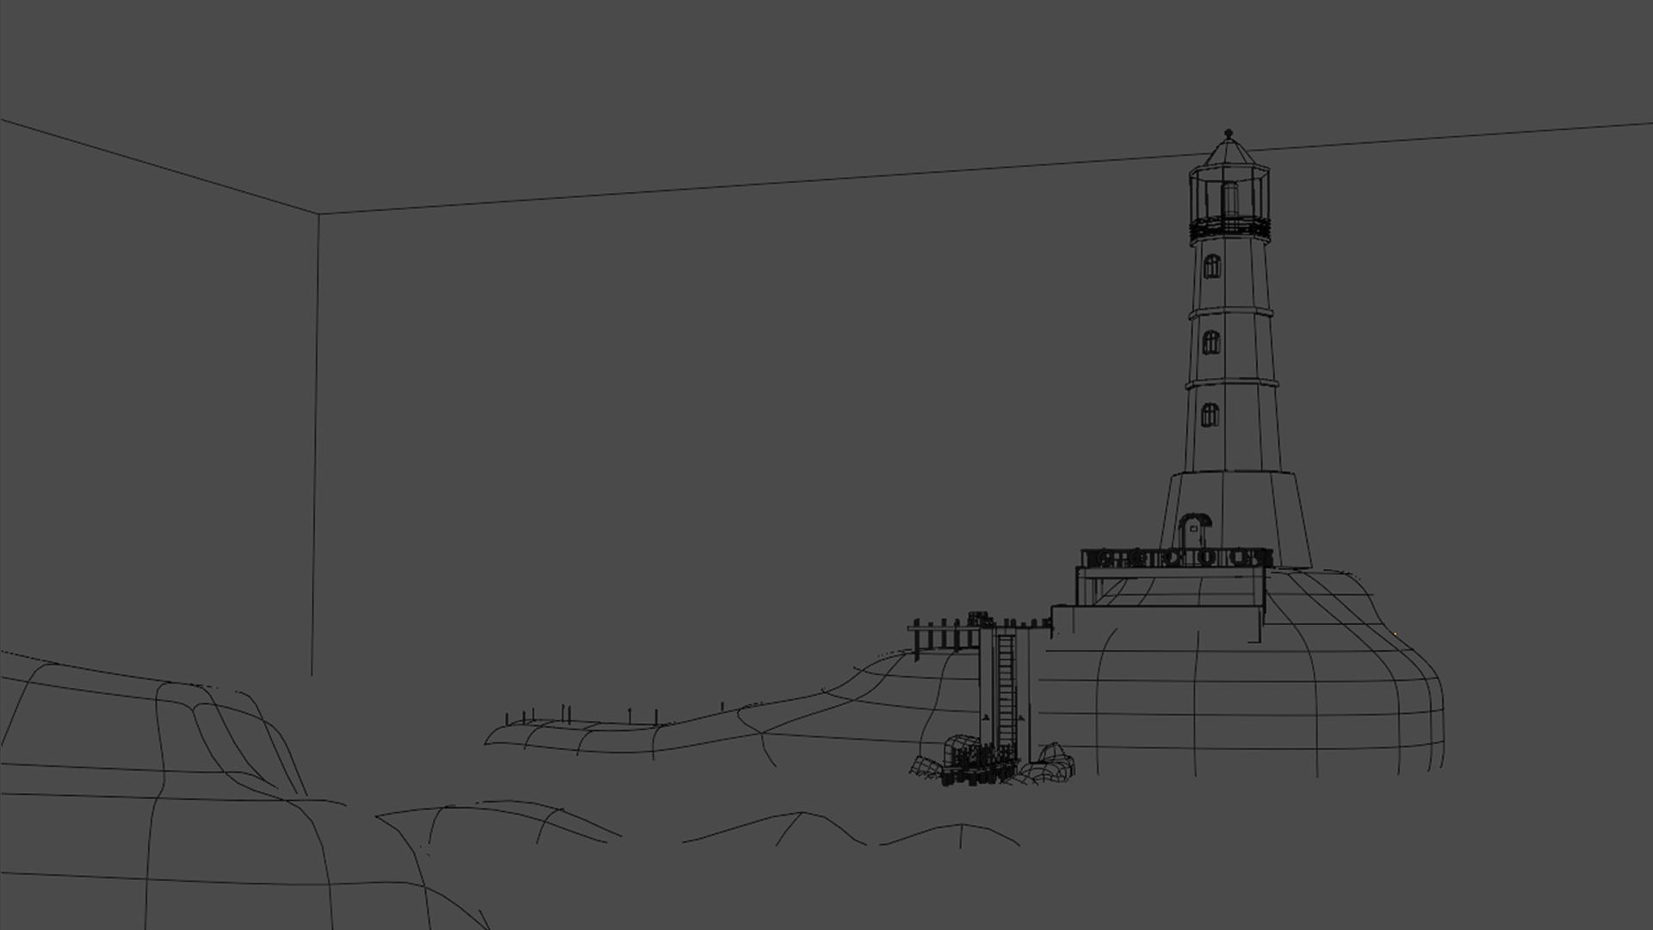The image size is (1653, 930).
Task: Select the rock right of the ladder base
Action: click(x=1056, y=763)
